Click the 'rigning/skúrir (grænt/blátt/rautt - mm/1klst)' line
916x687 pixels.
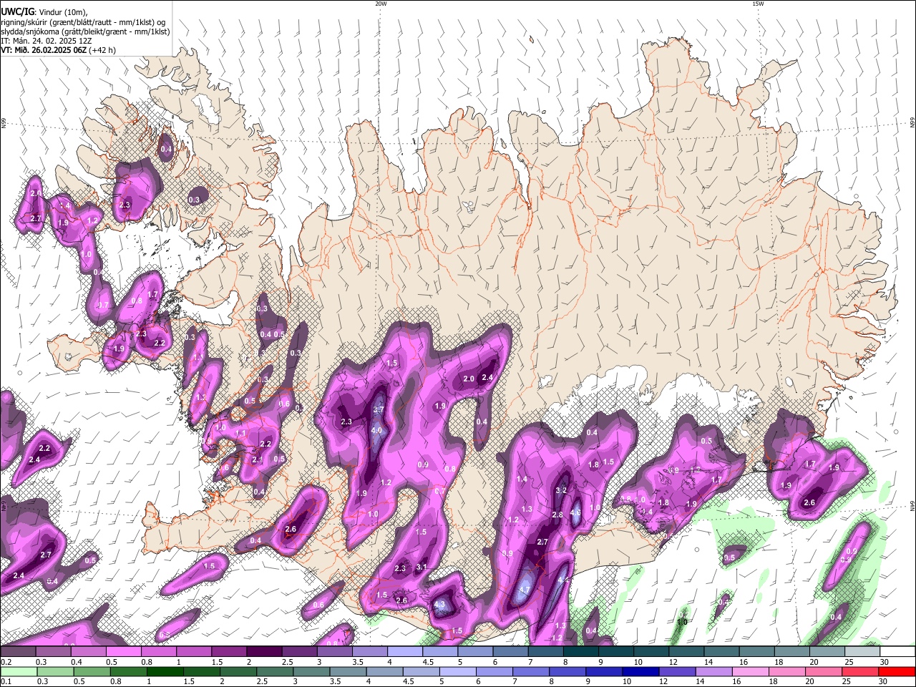[83, 21]
